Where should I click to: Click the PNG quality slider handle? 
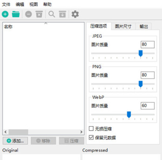pyautogui.click(x=140, y=84)
